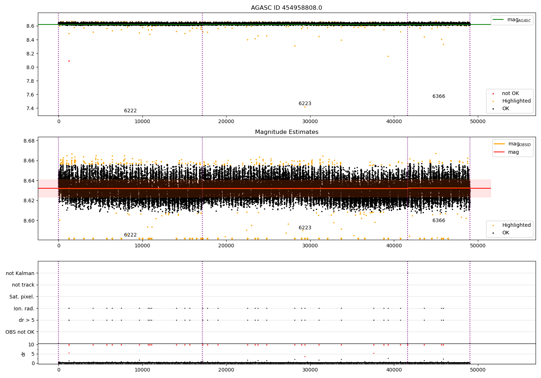Click the 'dr > 5' axis label
Screen dimensions: 541x378
point(27,320)
